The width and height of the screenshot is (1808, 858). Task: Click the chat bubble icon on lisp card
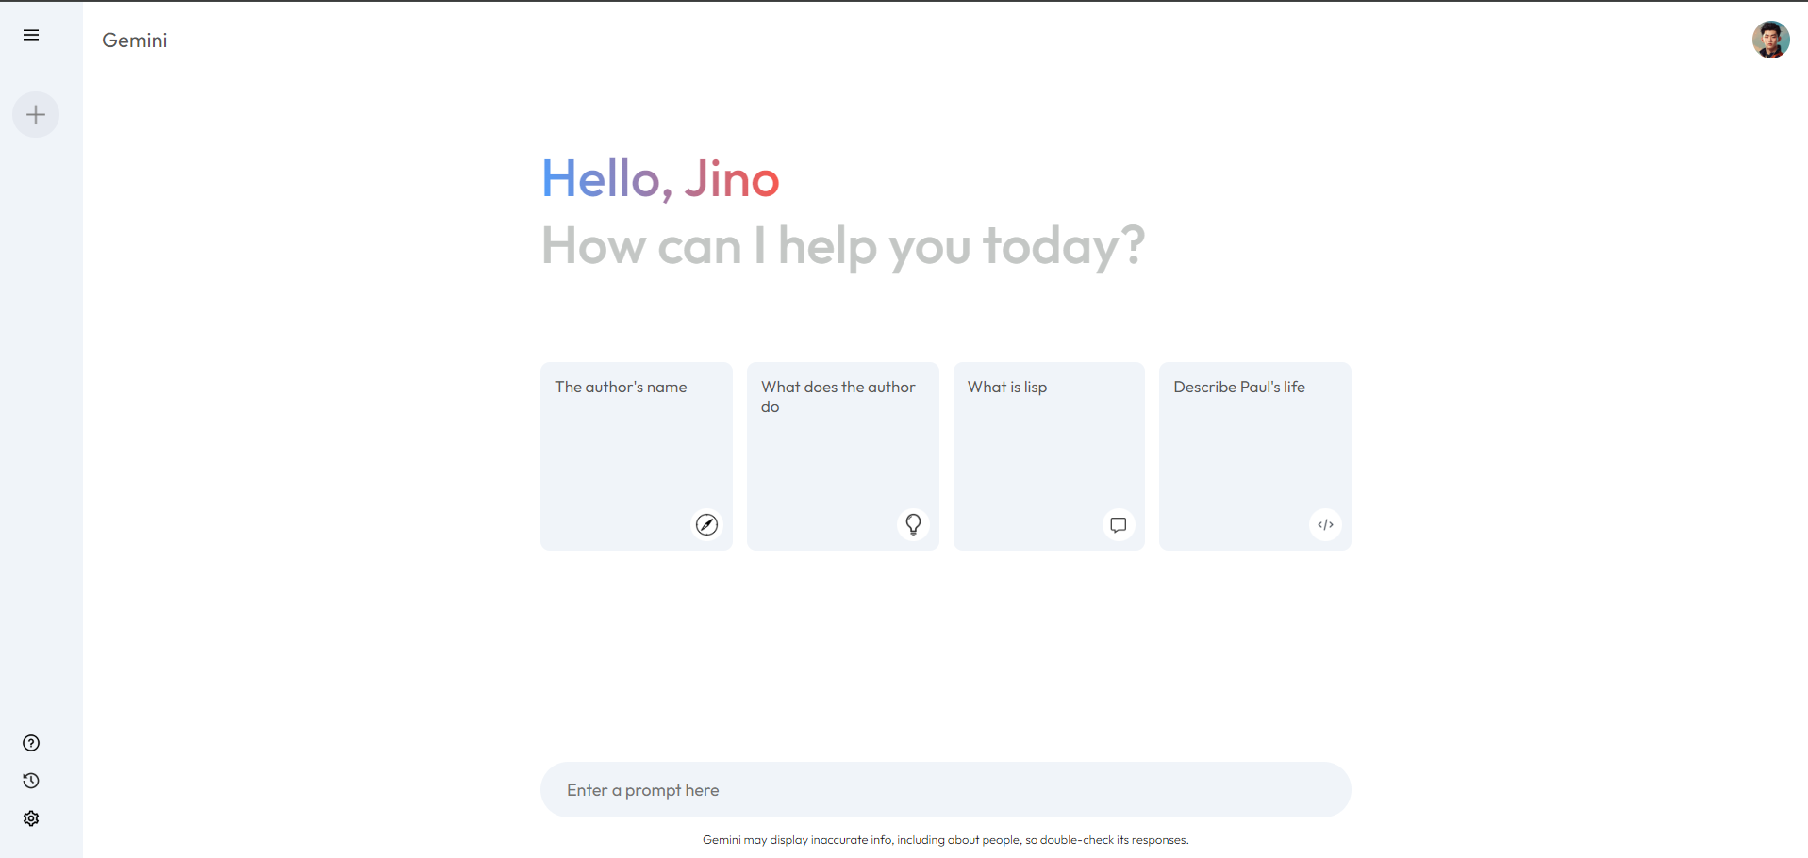[1119, 524]
